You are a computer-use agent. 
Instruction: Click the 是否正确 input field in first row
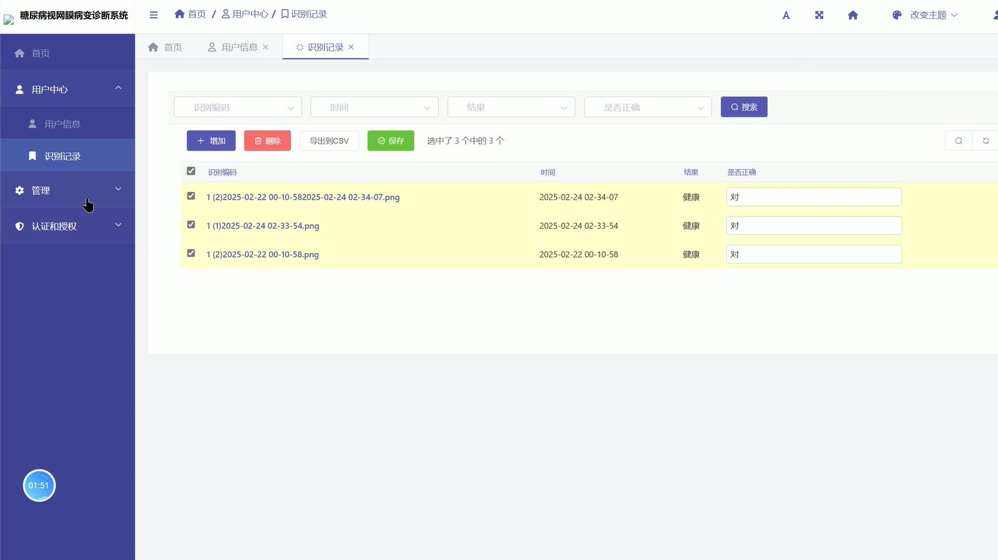(813, 197)
